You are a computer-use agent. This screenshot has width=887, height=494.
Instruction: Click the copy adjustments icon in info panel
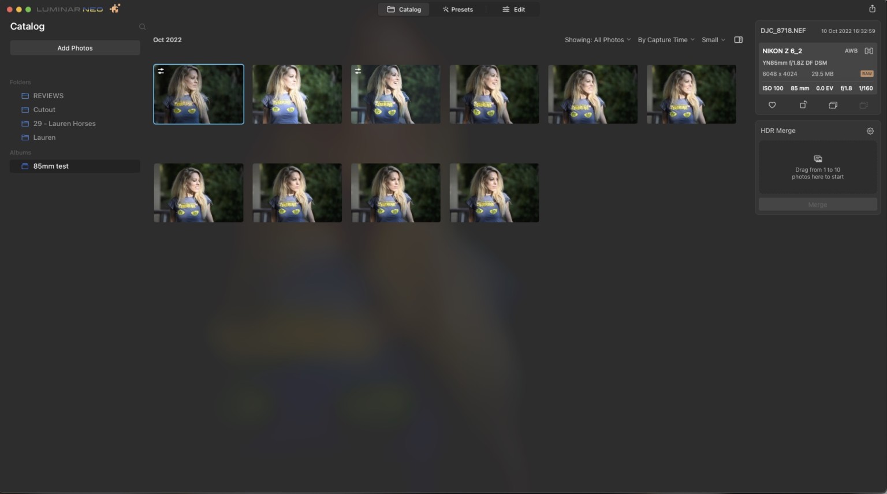(833, 105)
